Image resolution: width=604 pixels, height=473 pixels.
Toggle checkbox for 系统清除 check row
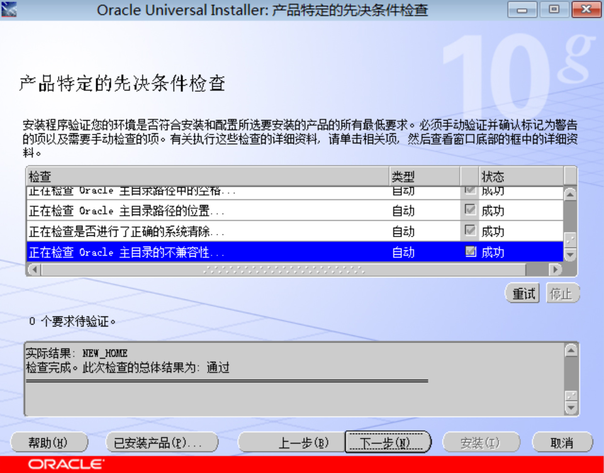point(470,231)
